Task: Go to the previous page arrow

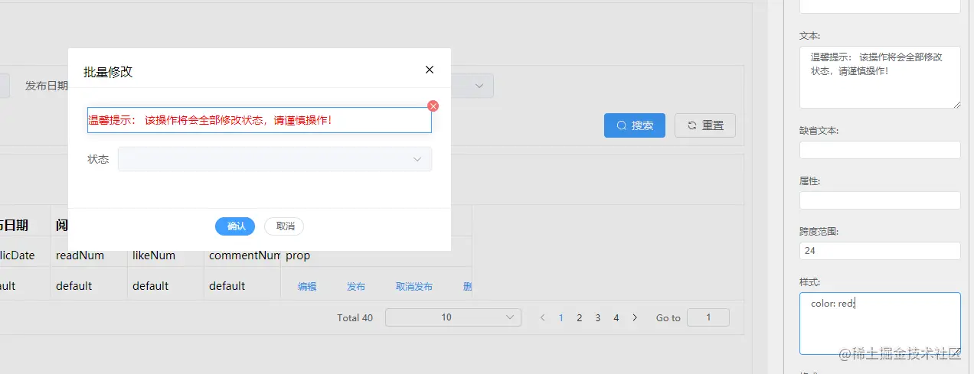Action: coord(543,317)
